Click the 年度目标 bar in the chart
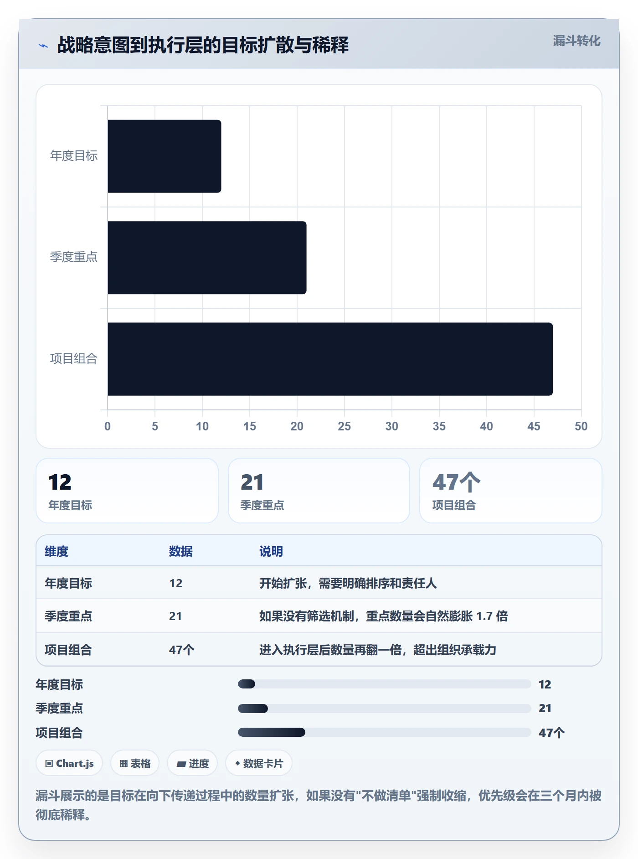638x859 pixels. pyautogui.click(x=165, y=156)
